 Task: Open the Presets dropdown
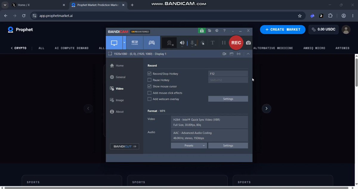(x=189, y=146)
